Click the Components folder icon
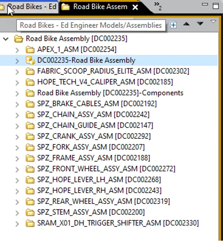 point(30,93)
